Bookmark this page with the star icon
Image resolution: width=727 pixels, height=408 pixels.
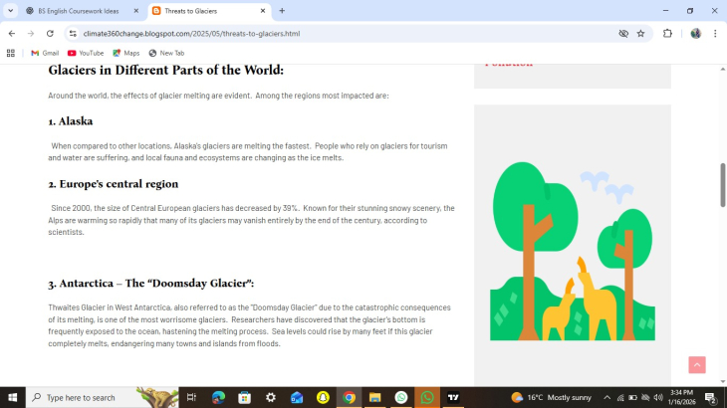(x=640, y=33)
